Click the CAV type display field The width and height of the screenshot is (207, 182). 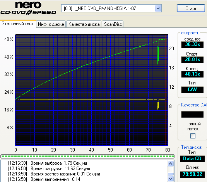tap(192, 89)
